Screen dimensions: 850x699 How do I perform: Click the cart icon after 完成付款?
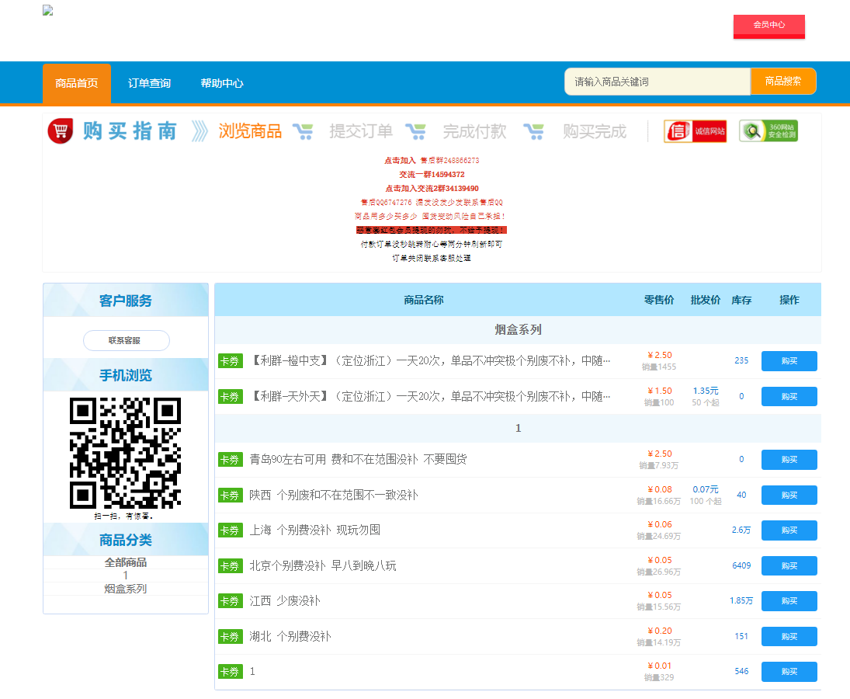(533, 131)
